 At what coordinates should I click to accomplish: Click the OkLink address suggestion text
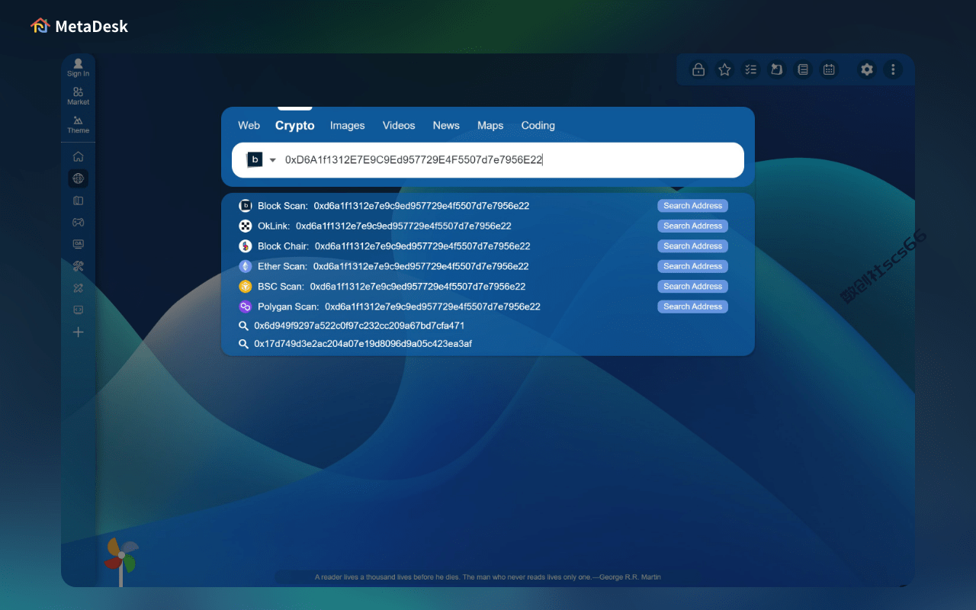(403, 226)
